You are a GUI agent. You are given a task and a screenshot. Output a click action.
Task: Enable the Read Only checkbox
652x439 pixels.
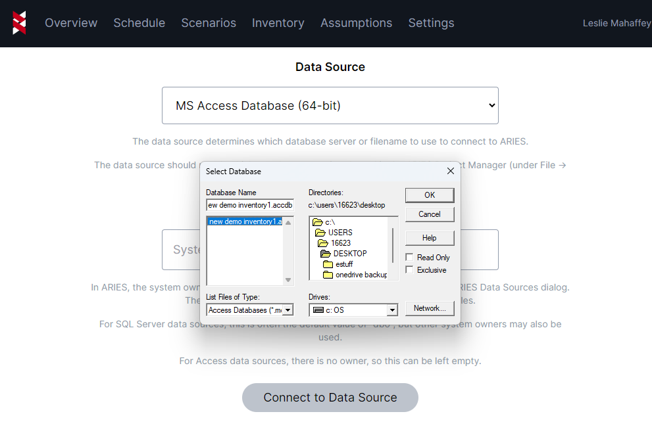(410, 258)
